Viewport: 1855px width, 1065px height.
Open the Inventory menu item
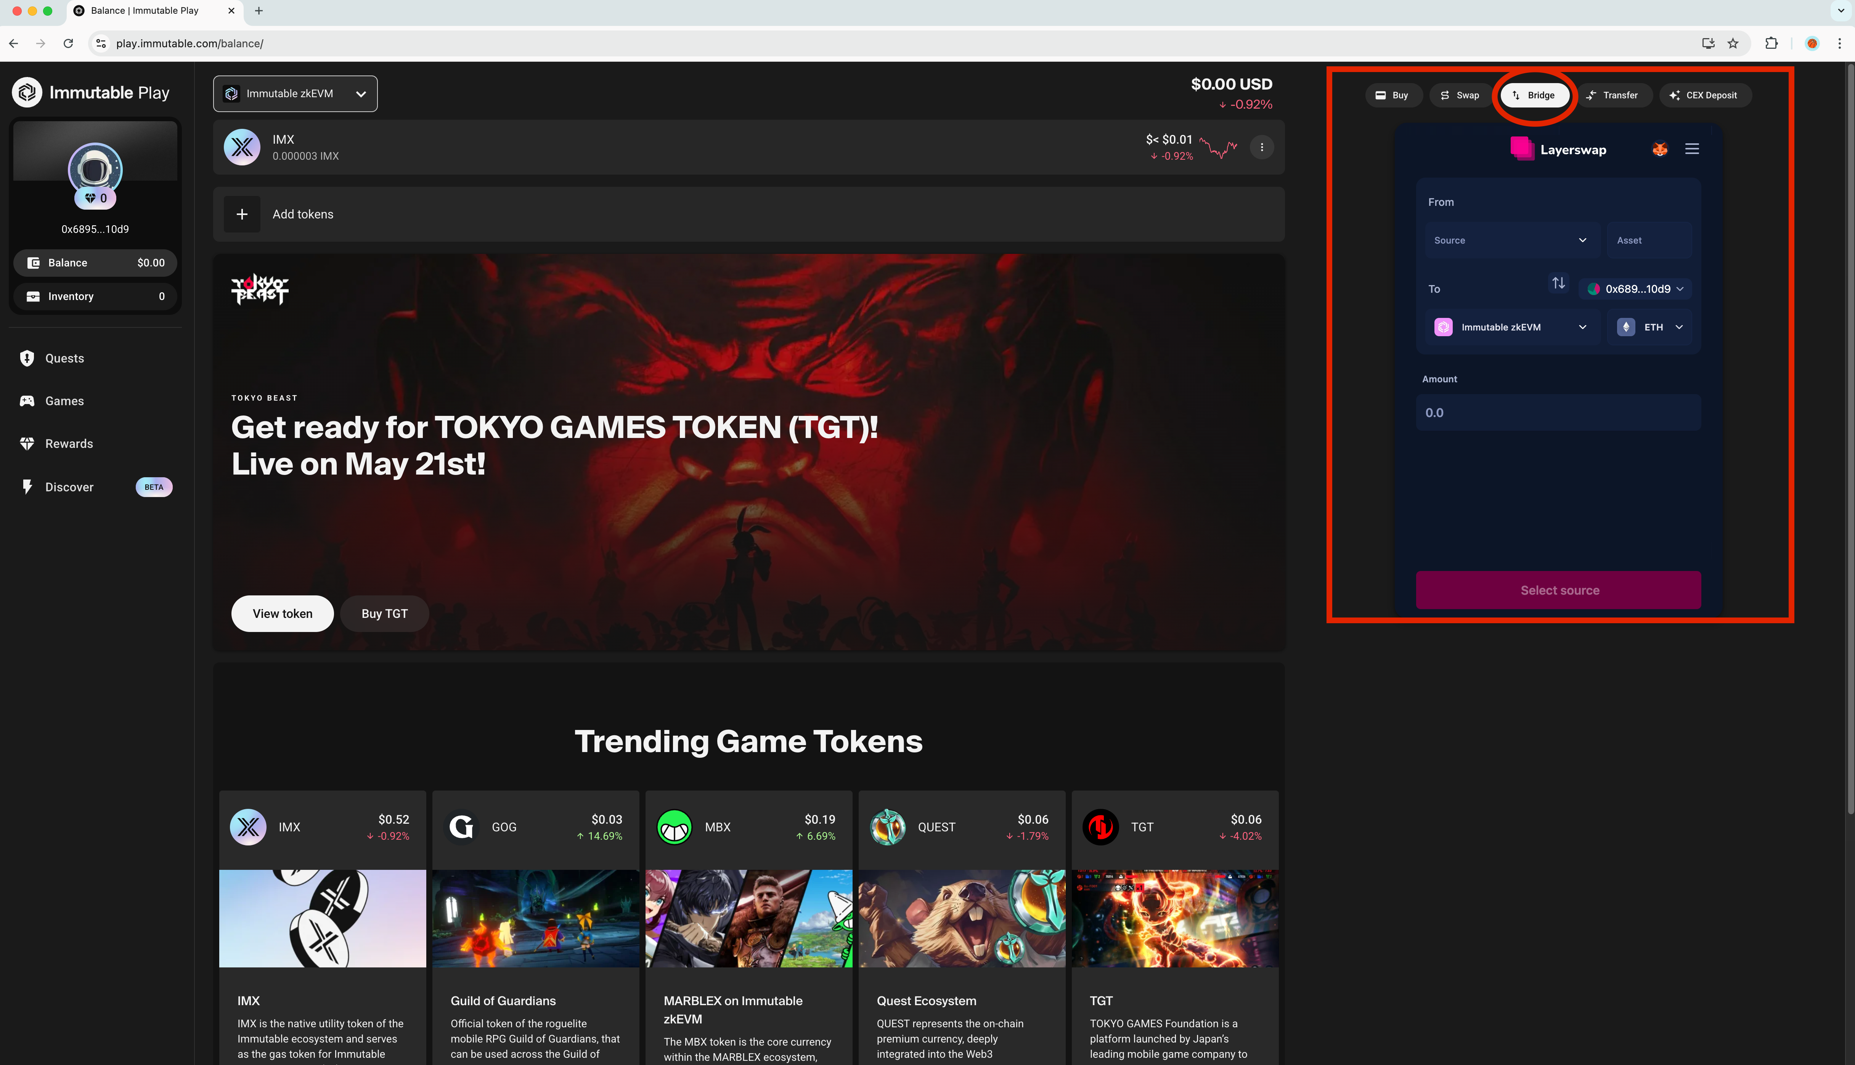[x=95, y=296]
